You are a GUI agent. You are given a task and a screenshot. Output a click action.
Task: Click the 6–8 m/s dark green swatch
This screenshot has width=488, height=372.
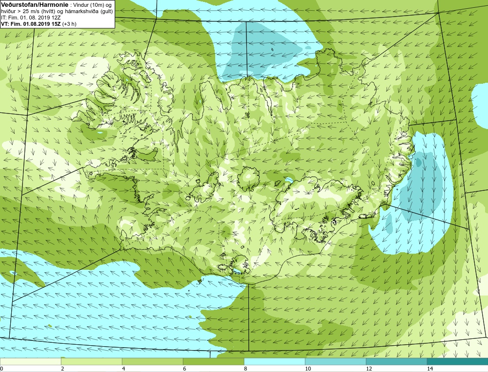[x=214, y=361]
